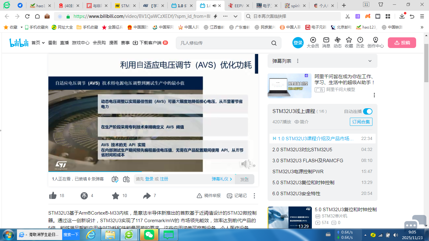Open 直播 in bilibili navigation

pyautogui.click(x=64, y=43)
